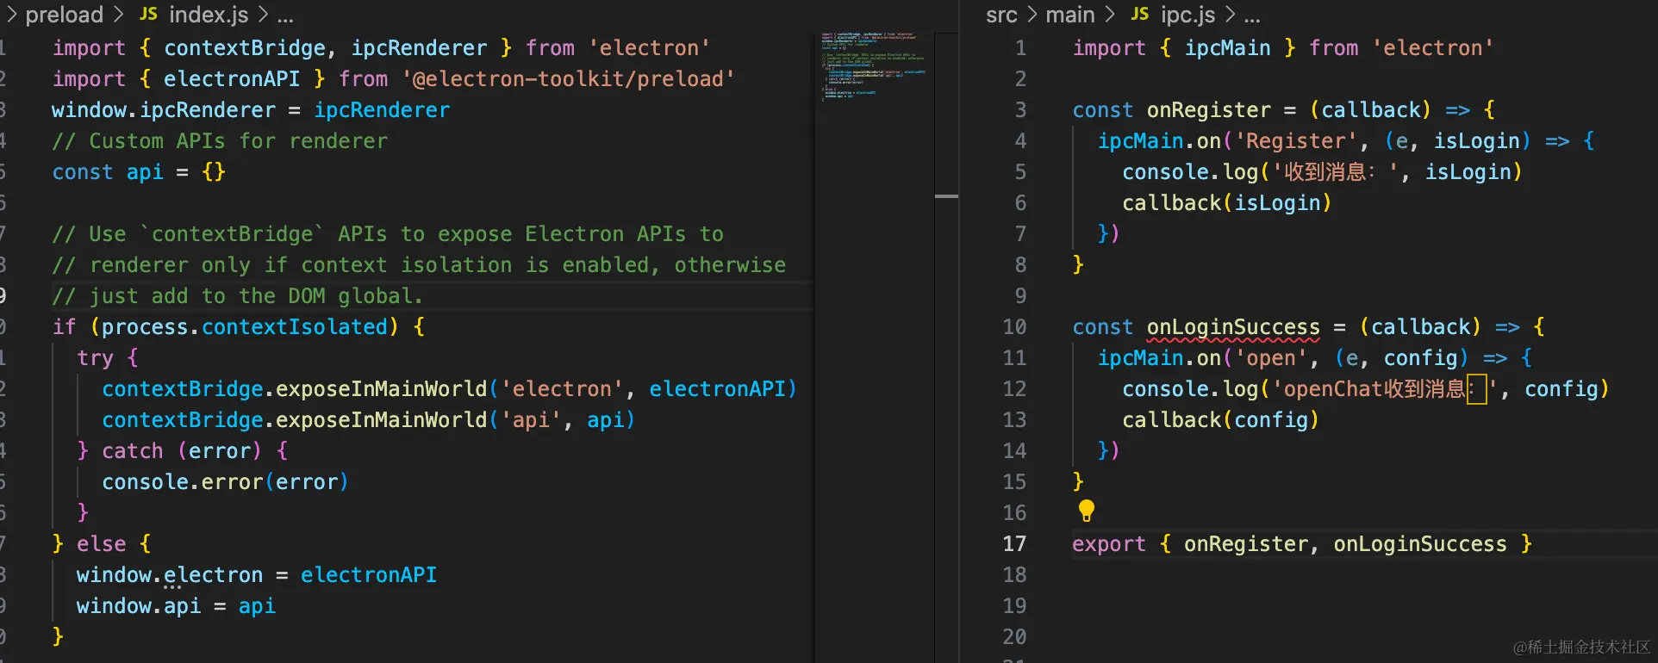Image resolution: width=1658 pixels, height=663 pixels.
Task: Click callback(config) call in ipc.js
Action: pyautogui.click(x=1220, y=420)
